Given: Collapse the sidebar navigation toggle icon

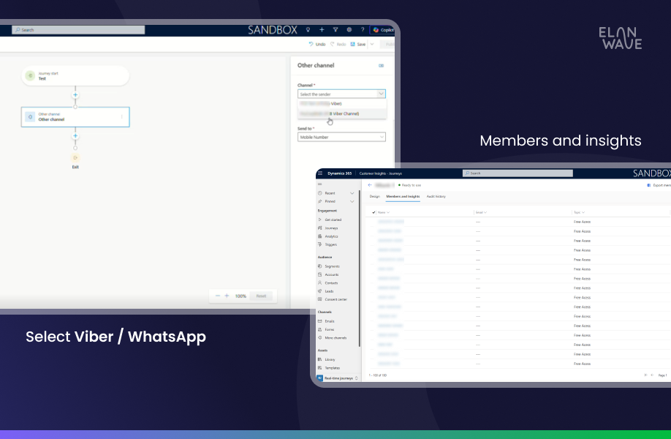Looking at the screenshot, I should coord(319,184).
